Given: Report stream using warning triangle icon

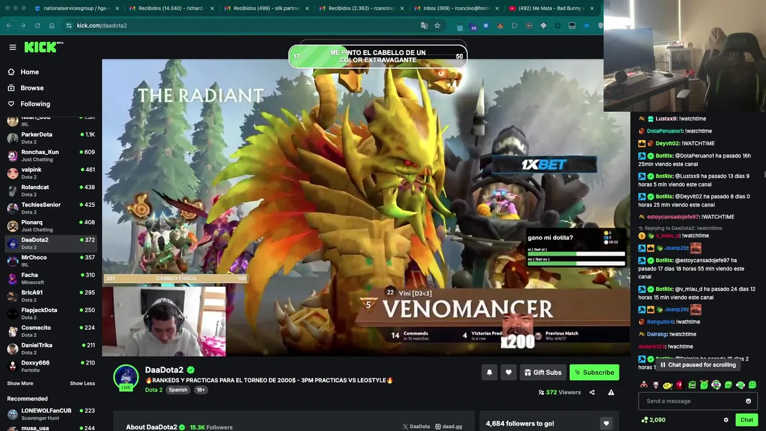Looking at the screenshot, I should point(611,393).
